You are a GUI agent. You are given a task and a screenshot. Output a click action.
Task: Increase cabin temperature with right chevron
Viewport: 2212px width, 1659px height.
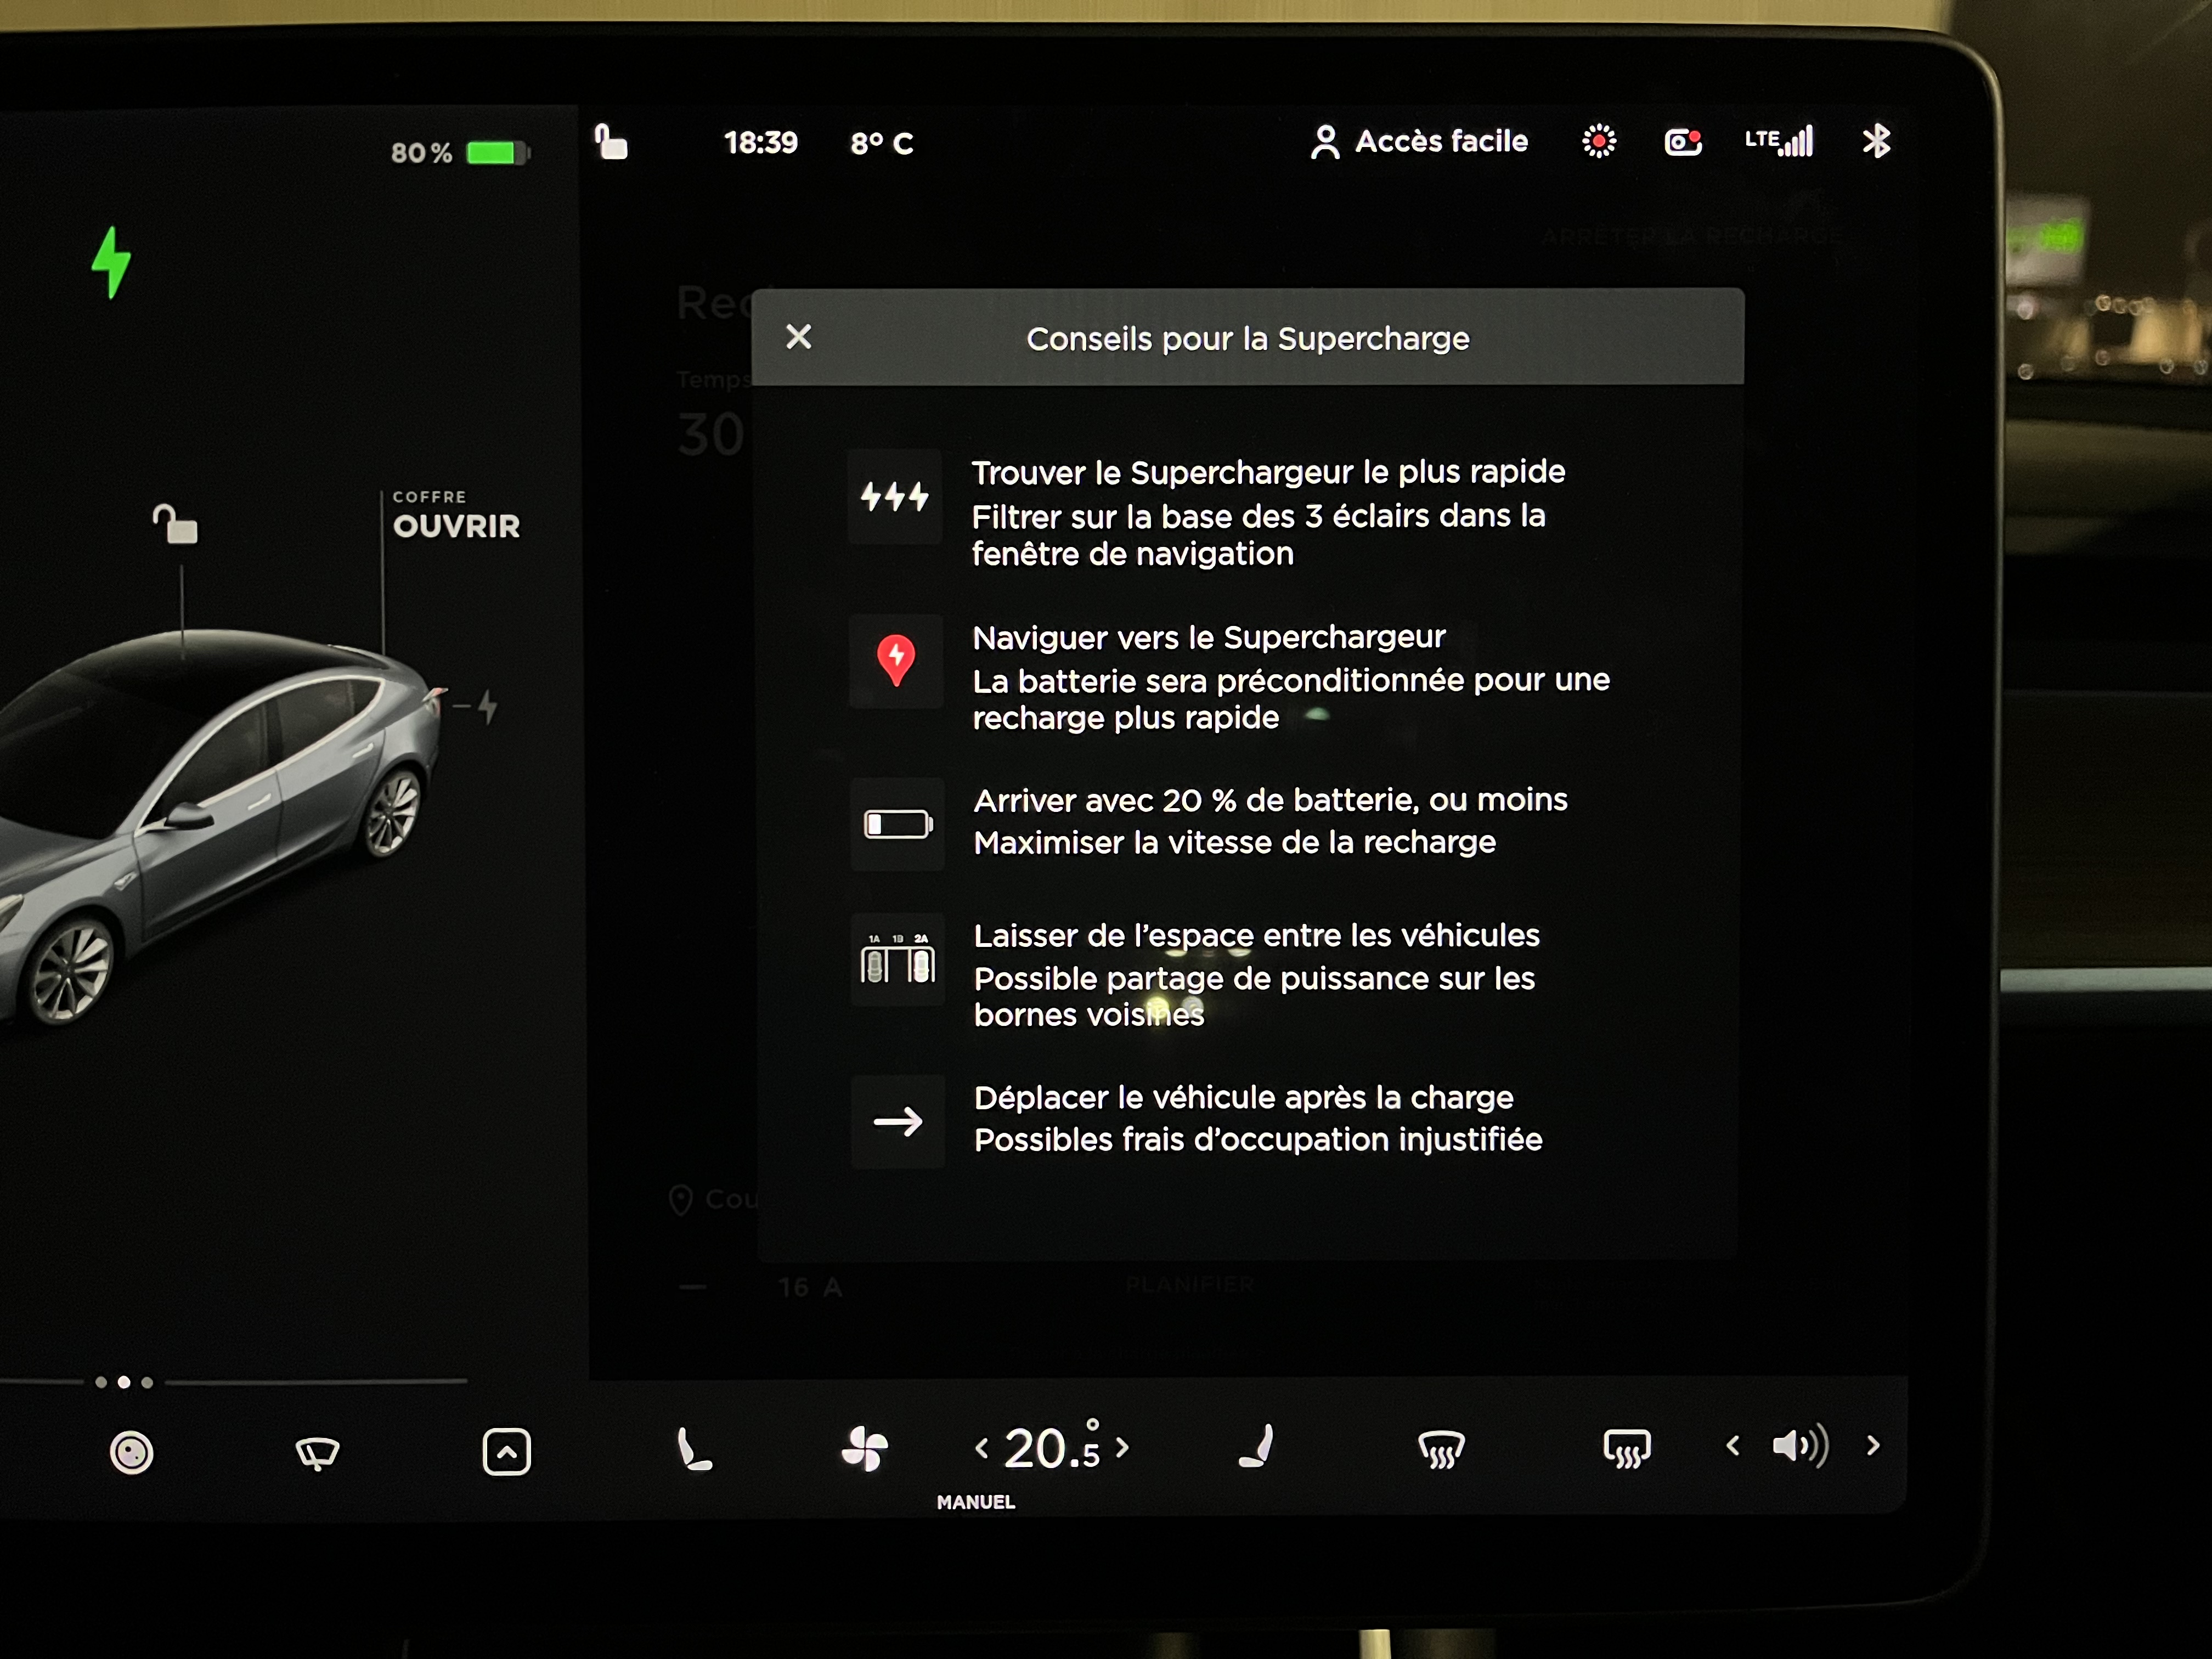tap(1122, 1447)
